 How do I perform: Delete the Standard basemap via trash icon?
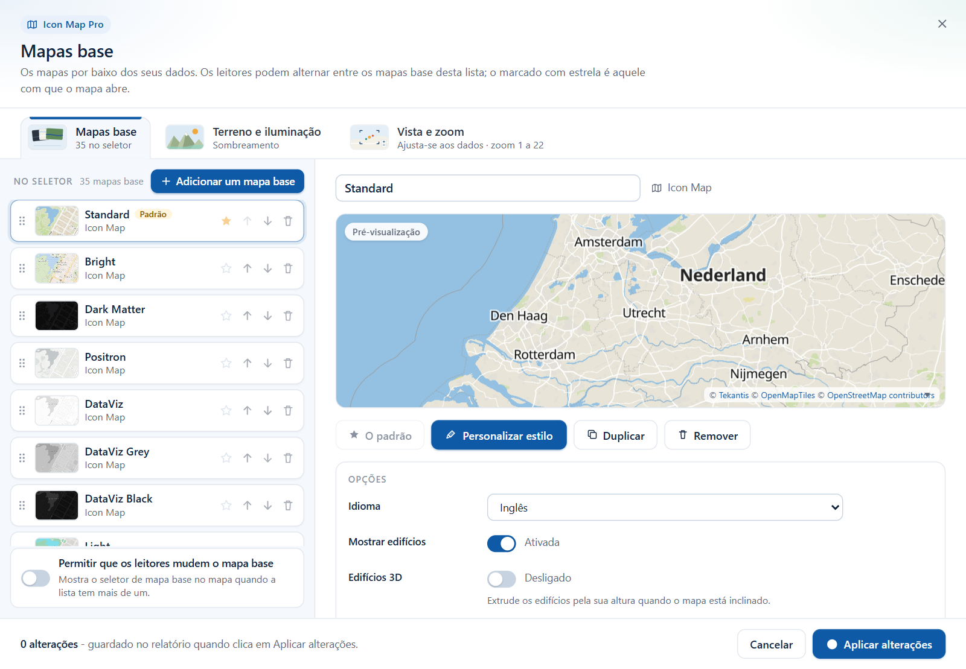[288, 221]
